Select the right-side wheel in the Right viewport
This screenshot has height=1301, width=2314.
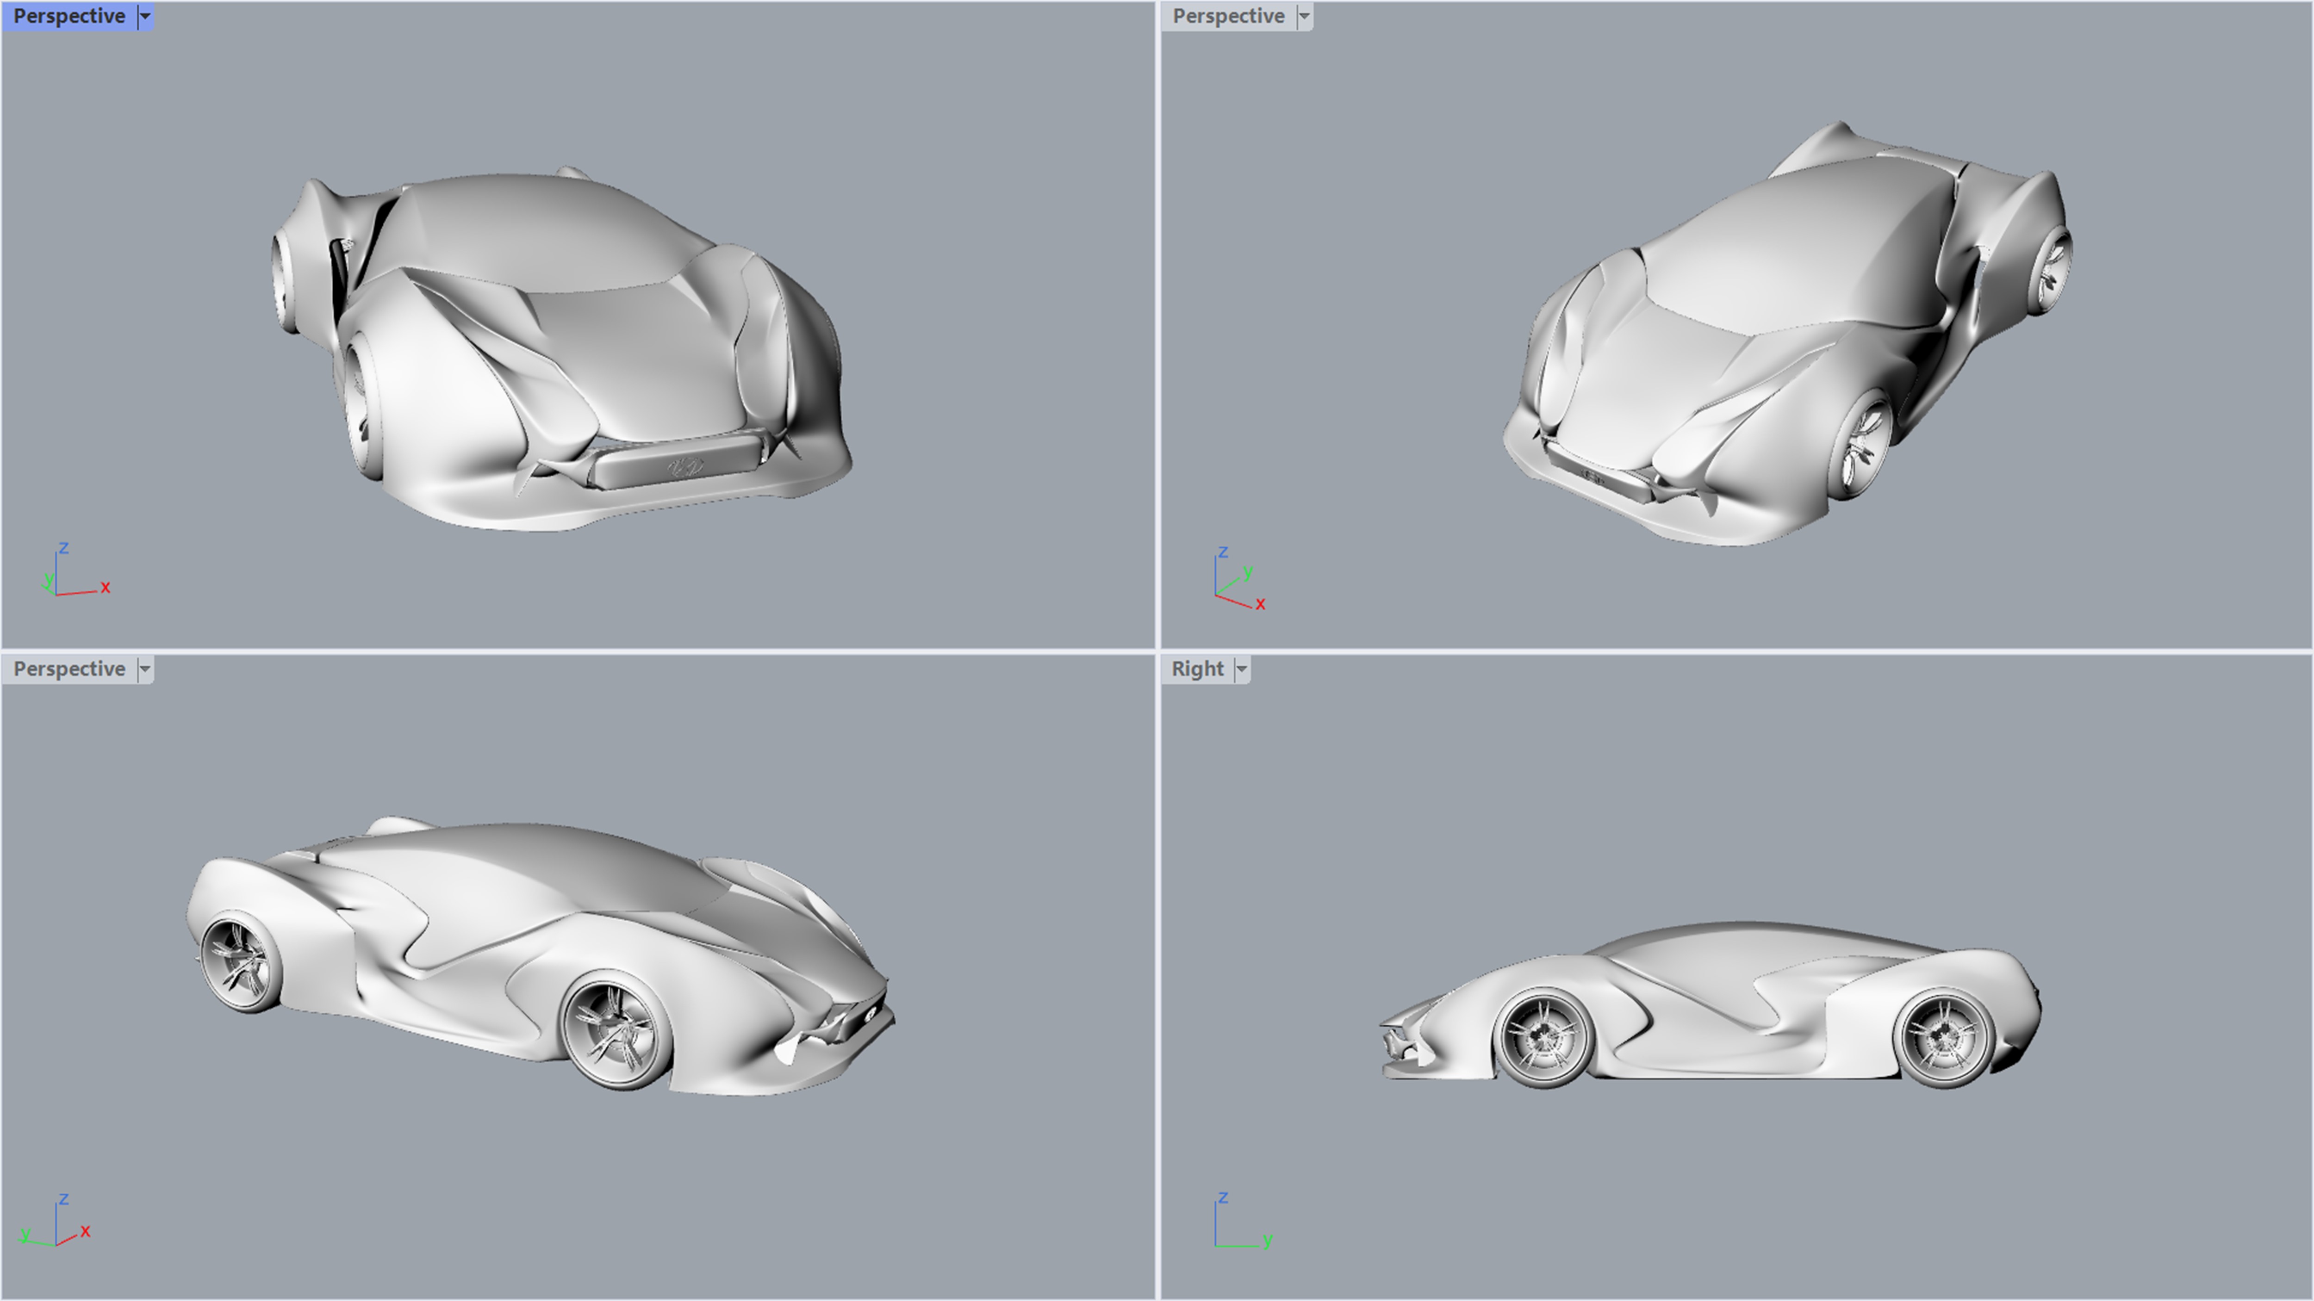[x=1944, y=1038]
